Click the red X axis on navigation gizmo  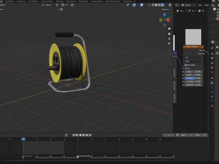click(x=168, y=20)
